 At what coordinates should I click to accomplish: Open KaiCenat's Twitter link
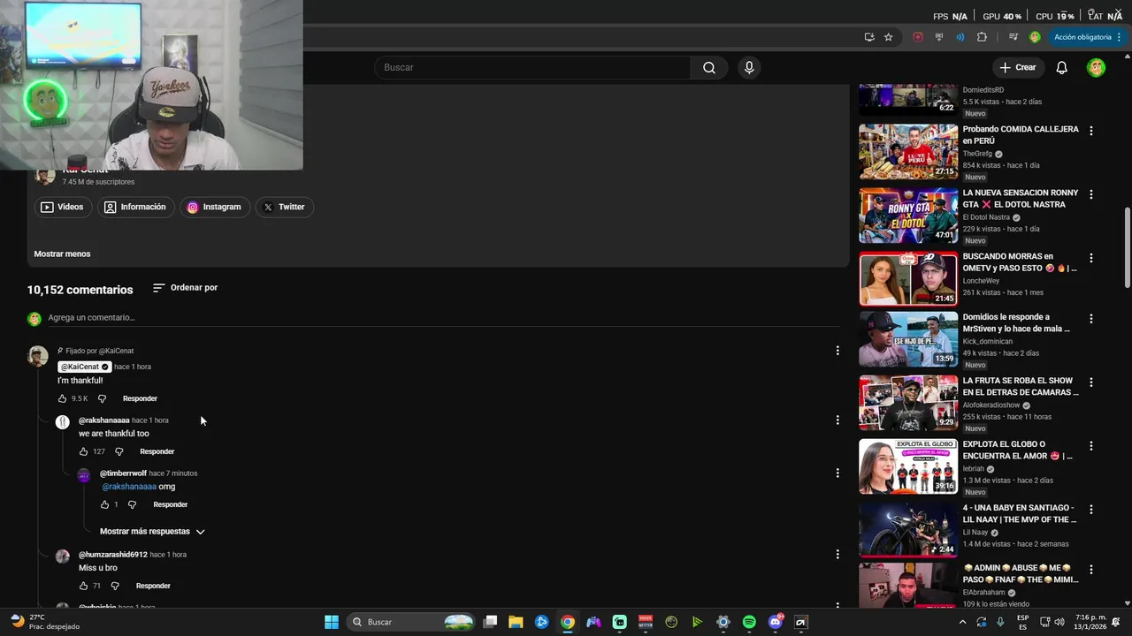[x=283, y=207]
